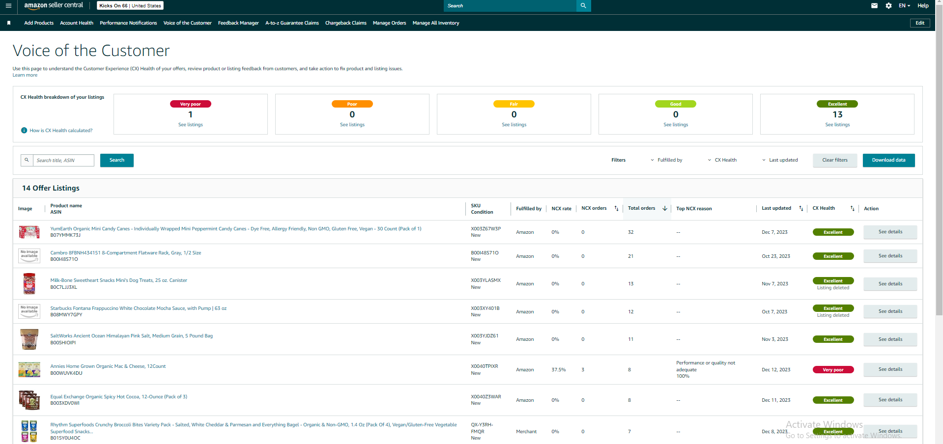Open Feedback Manager page
943x444 pixels.
(x=238, y=23)
